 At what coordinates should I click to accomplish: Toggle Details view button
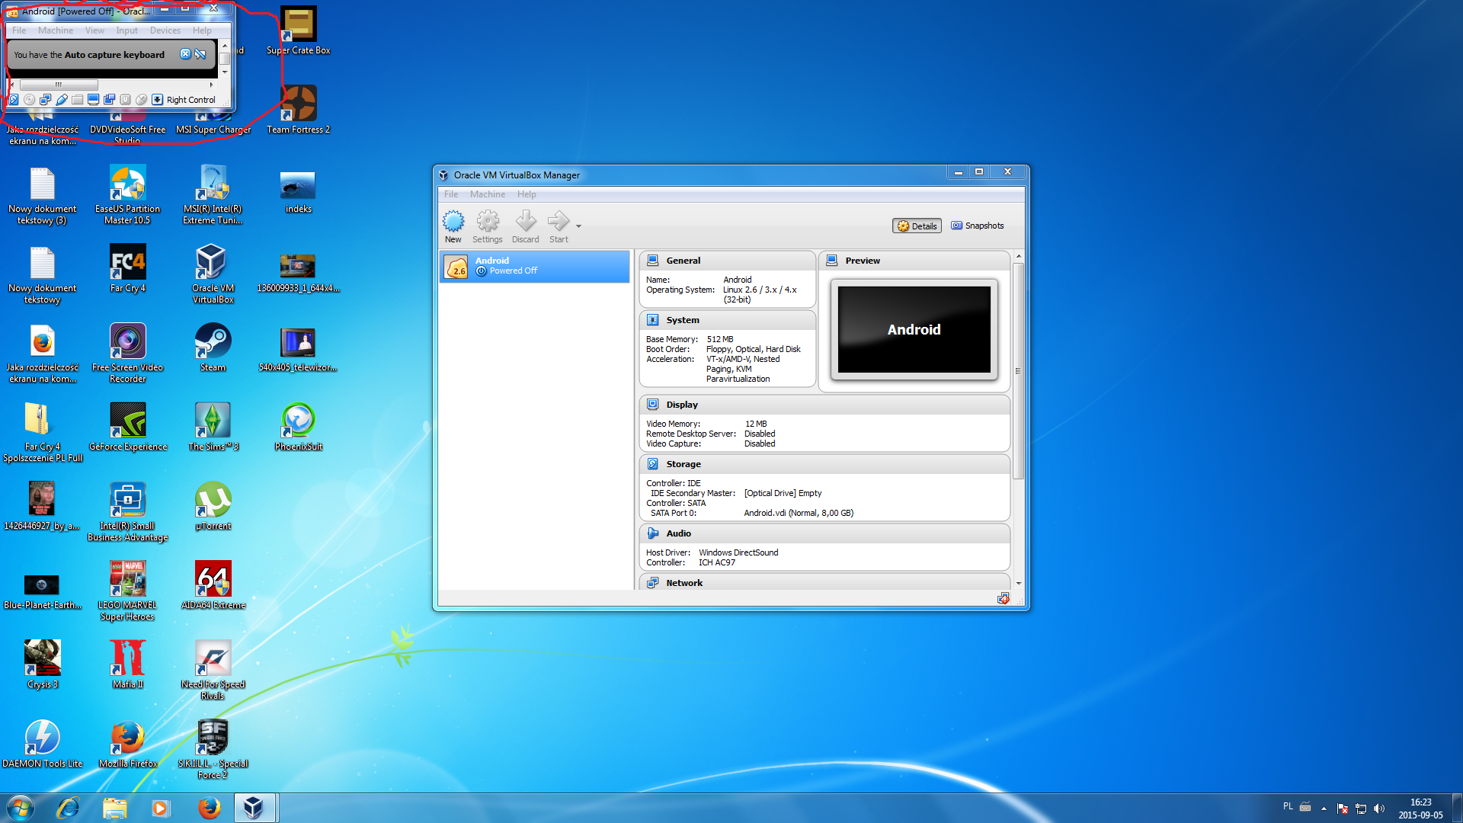click(x=917, y=226)
